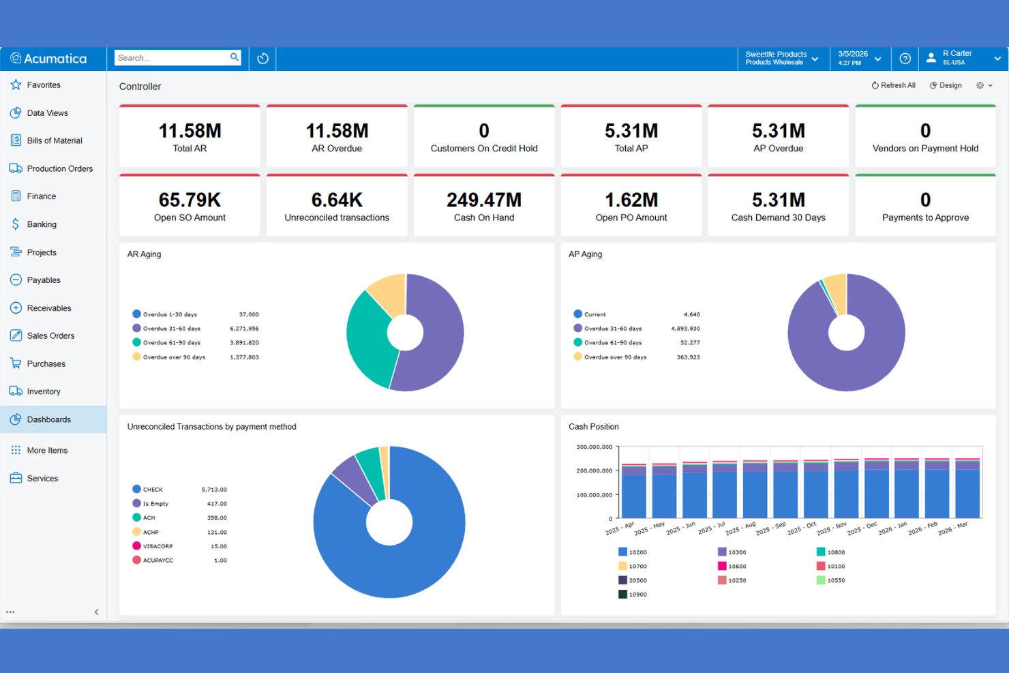Open AR Overdue tile

pos(337,136)
